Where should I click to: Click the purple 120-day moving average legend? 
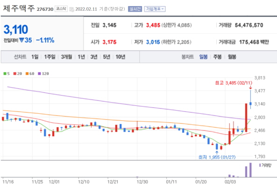[x=43, y=74]
